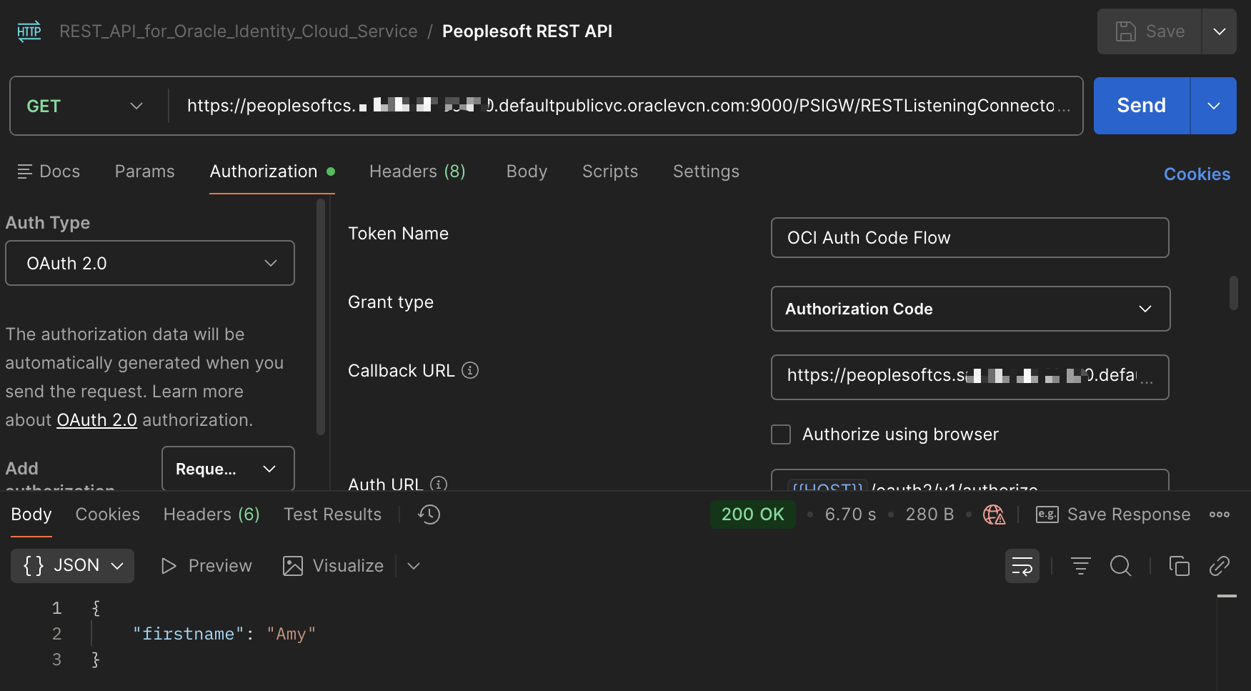The image size is (1251, 691).
Task: Click the REST_API_for_Oracle_Identity_Cloud_Service breadcrumb
Action: (x=239, y=31)
